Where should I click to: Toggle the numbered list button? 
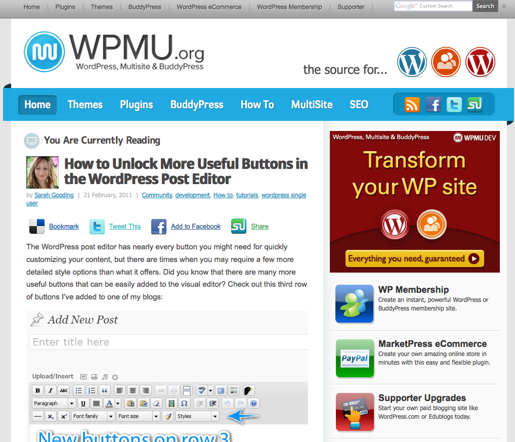tap(92, 390)
